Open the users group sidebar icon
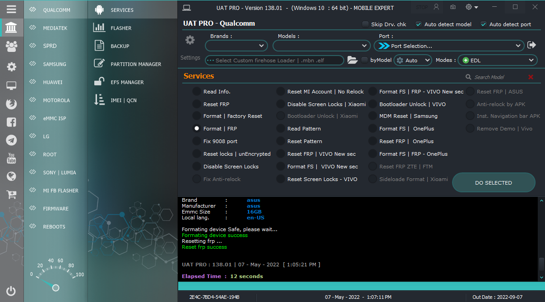 (11, 46)
